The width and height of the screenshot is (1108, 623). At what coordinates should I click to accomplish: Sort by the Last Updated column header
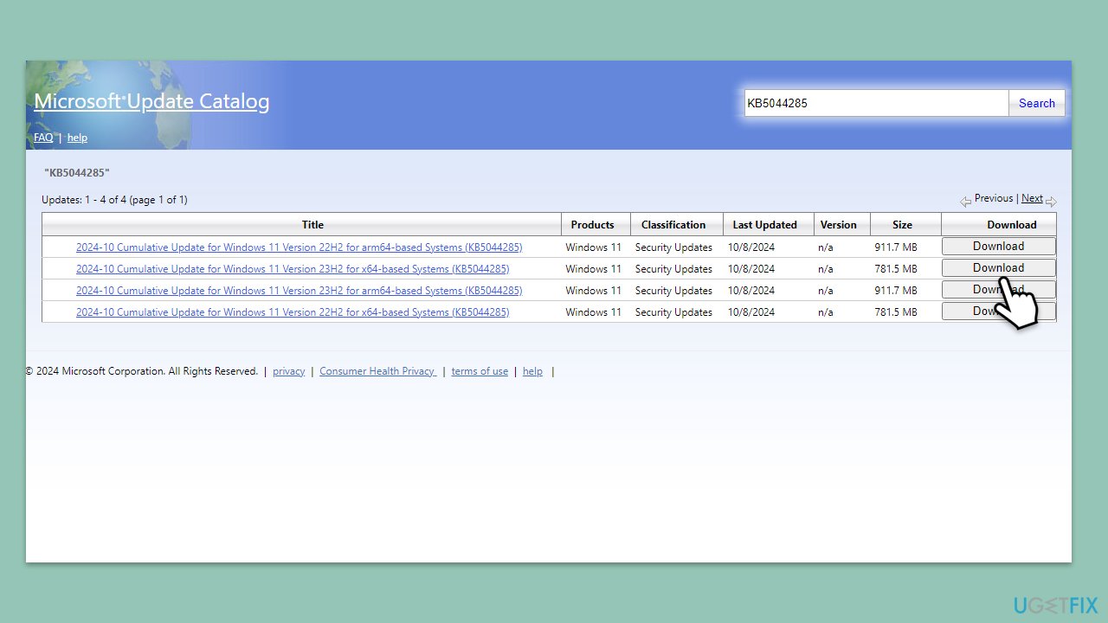click(764, 225)
